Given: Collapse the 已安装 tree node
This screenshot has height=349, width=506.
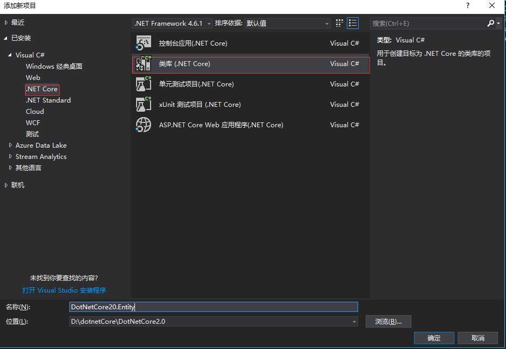Looking at the screenshot, I should tap(6, 38).
